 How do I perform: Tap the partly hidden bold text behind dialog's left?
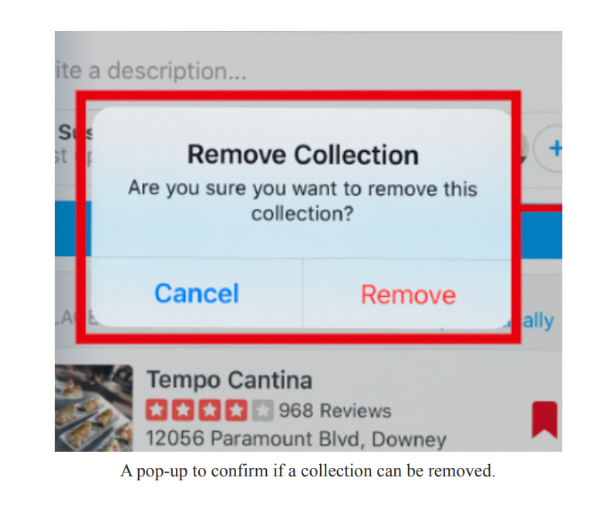[75, 133]
